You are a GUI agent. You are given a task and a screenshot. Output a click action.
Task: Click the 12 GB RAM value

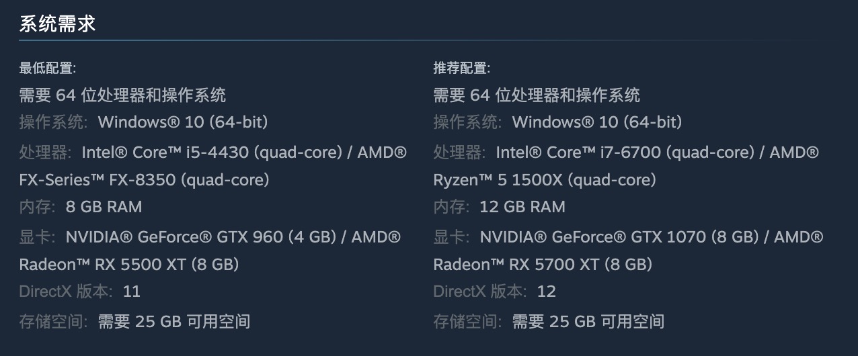tap(522, 207)
